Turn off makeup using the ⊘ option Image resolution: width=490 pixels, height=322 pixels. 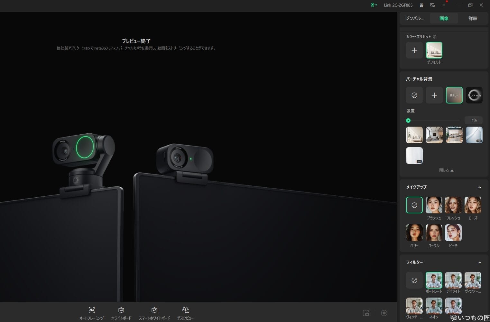click(414, 205)
